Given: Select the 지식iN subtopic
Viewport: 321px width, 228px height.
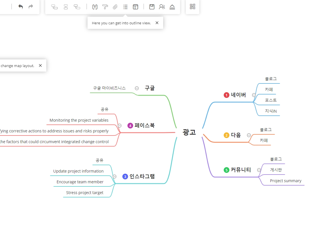Looking at the screenshot, I should click(x=271, y=111).
